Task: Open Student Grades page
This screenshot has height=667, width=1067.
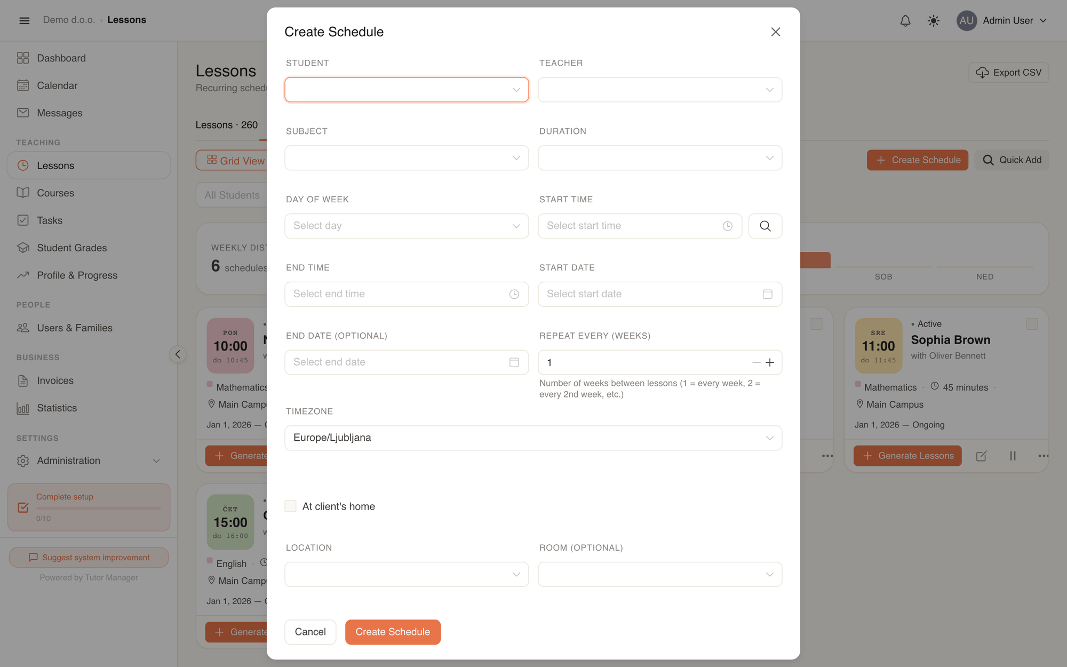Action: (89, 248)
